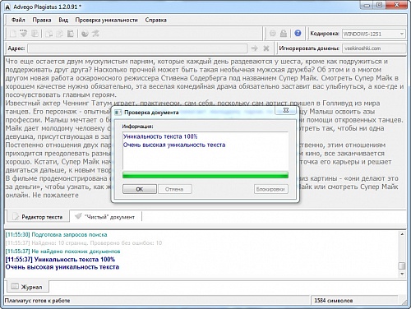The width and height of the screenshot is (411, 309).
Task: Click editor text line starting Что еще остается
Action: [196, 62]
